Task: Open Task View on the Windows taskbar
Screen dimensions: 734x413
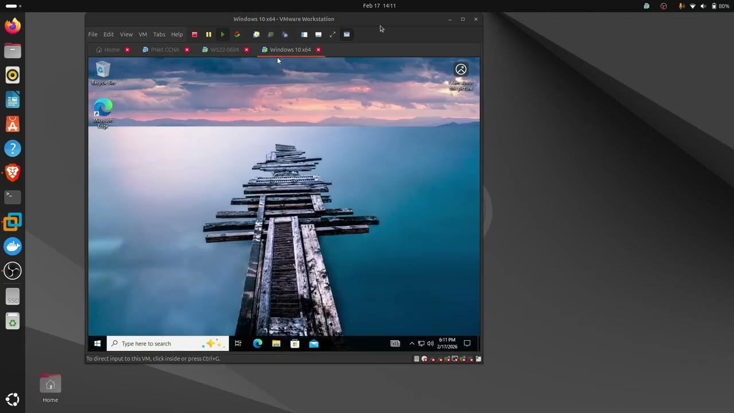Action: (238, 344)
